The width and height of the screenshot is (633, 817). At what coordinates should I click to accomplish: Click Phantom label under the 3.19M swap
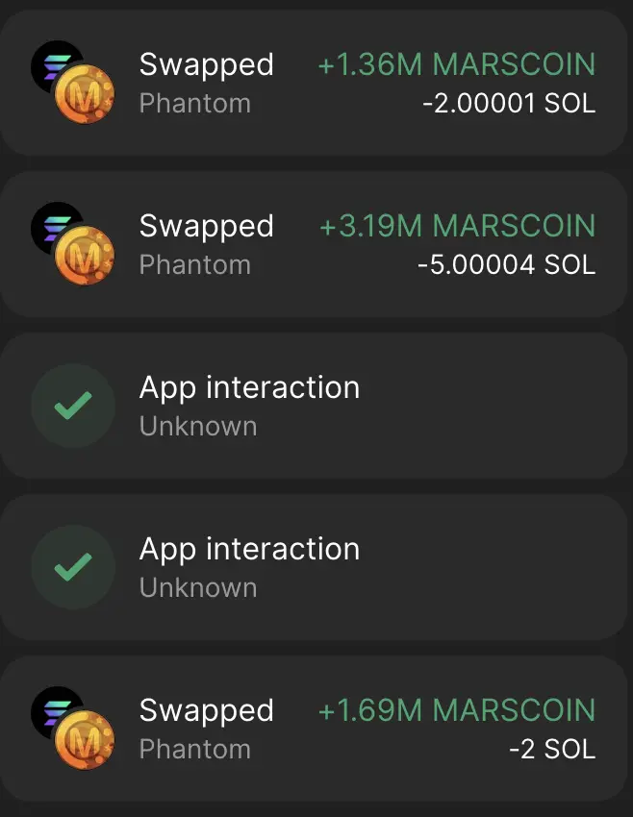[x=195, y=264]
